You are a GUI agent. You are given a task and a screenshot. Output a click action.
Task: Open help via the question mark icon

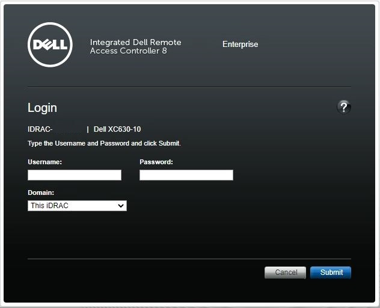click(x=344, y=107)
